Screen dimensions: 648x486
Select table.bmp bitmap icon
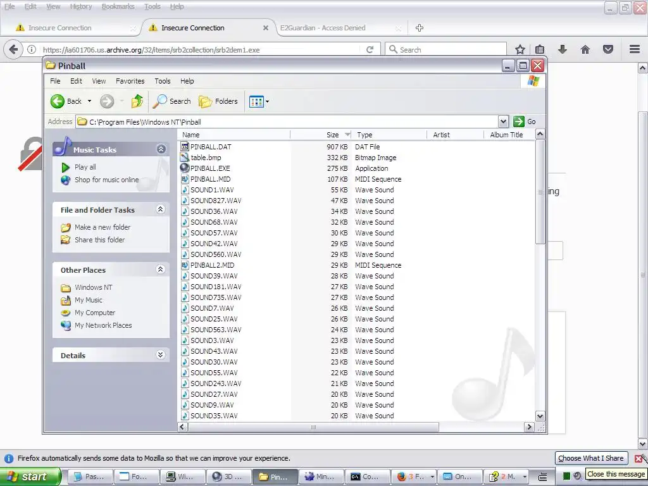[185, 157]
